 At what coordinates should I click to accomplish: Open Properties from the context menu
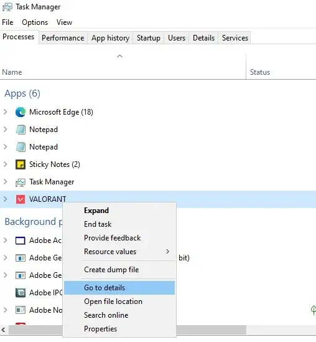pos(119,329)
